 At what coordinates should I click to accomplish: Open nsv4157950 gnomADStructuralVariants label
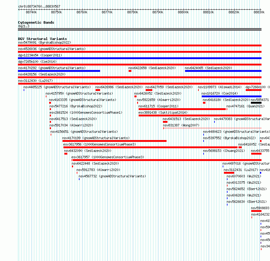pyautogui.click(x=79, y=93)
